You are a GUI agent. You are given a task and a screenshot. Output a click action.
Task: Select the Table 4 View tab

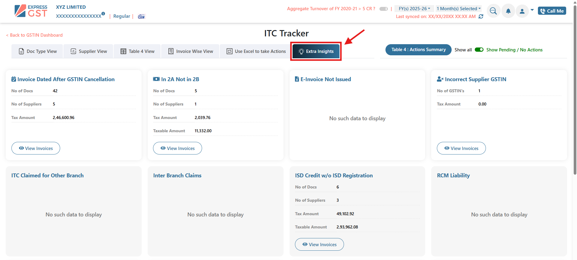click(x=137, y=51)
